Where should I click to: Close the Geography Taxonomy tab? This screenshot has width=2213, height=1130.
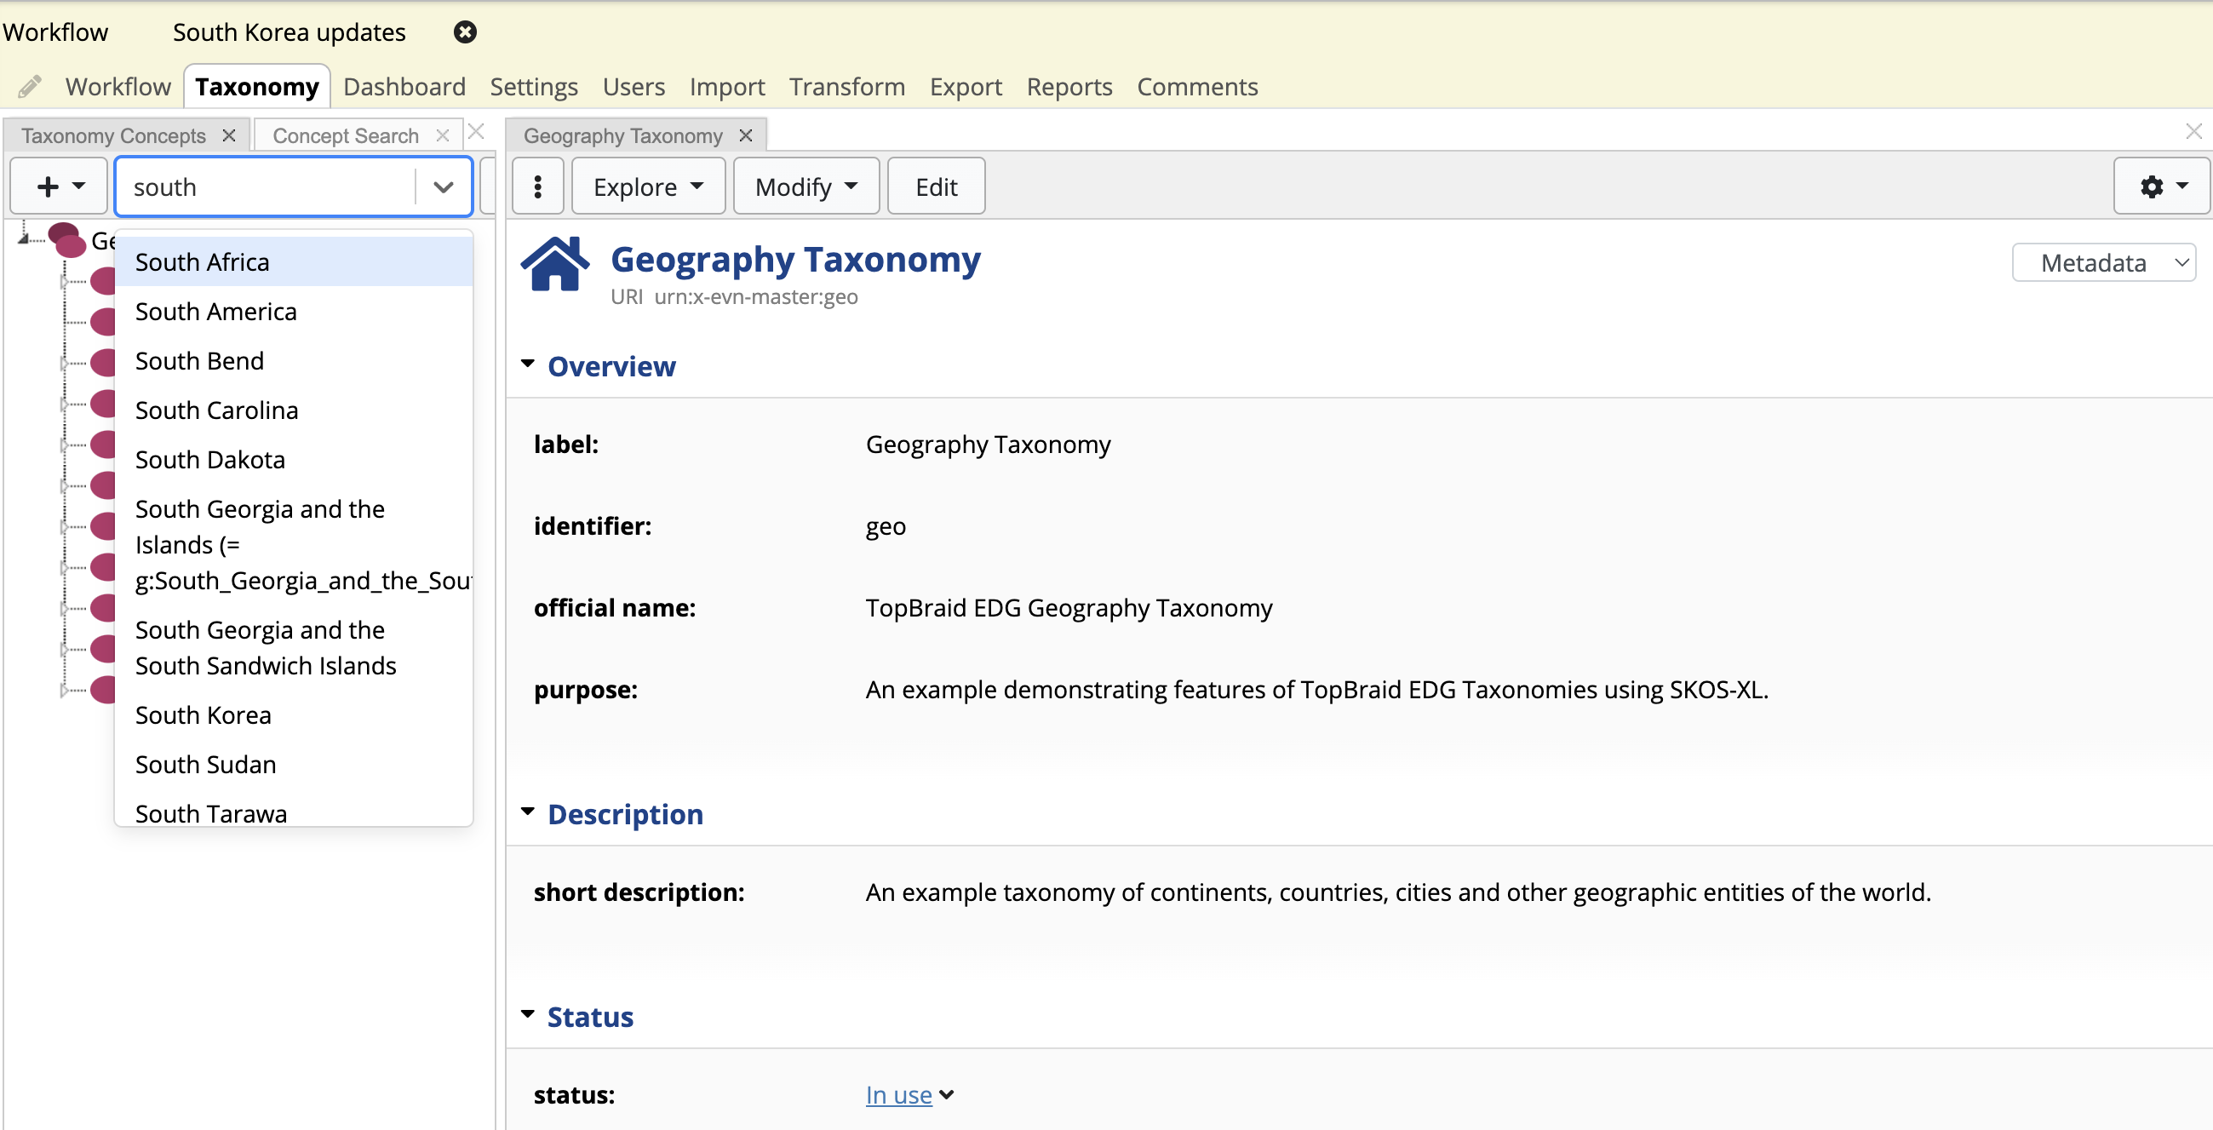pos(745,135)
